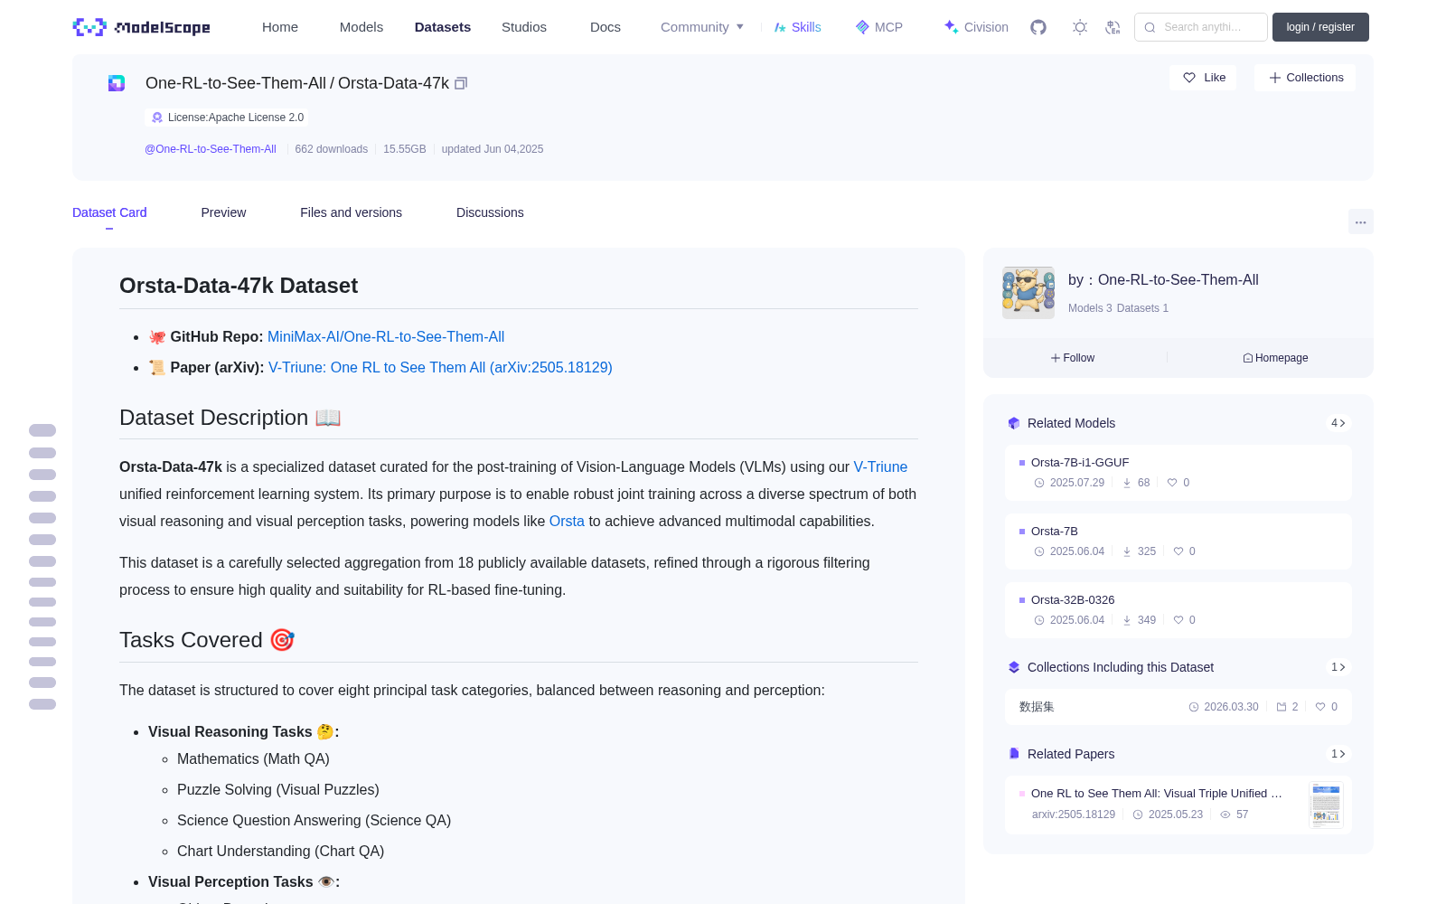The height and width of the screenshot is (904, 1446).
Task: Open the Docs menu item
Action: click(x=606, y=27)
